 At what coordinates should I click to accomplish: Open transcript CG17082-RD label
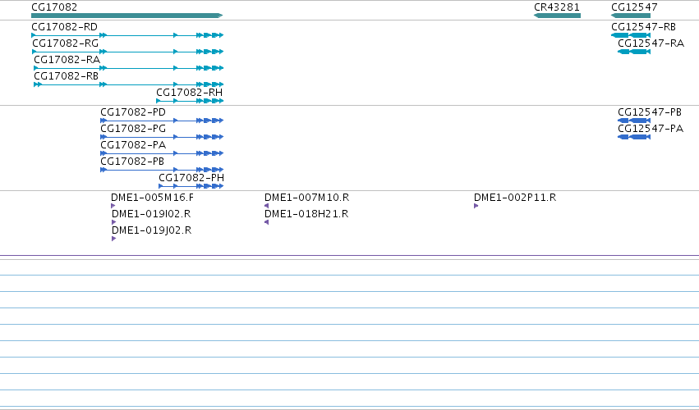tap(64, 27)
